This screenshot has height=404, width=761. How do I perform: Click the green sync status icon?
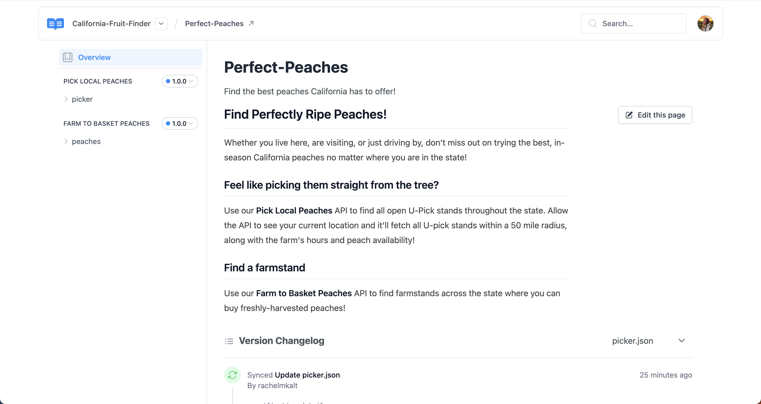tap(233, 375)
